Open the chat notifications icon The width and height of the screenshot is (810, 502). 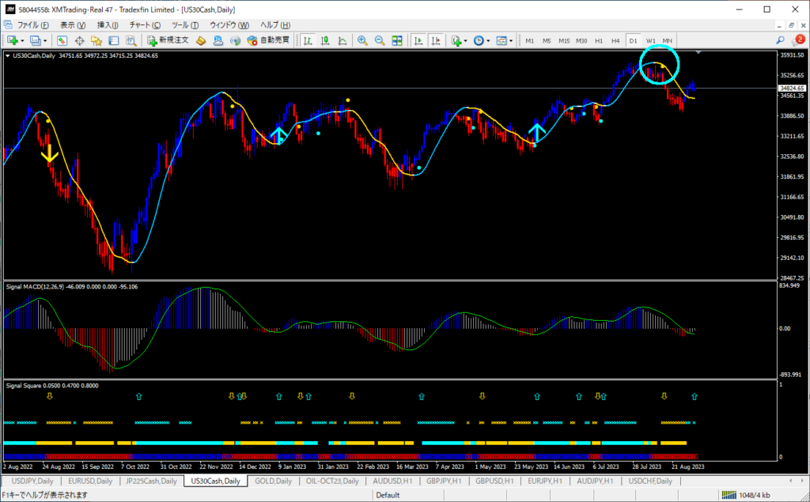pos(799,40)
